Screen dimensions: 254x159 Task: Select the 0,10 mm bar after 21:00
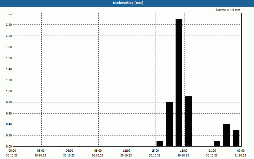pyautogui.click(x=217, y=144)
